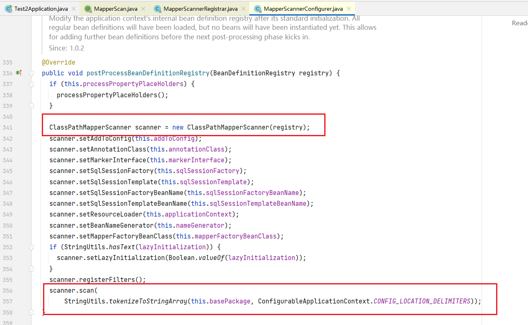This screenshot has width=528, height=325.
Task: Close the MapperScan.java tab
Action: tap(143, 9)
